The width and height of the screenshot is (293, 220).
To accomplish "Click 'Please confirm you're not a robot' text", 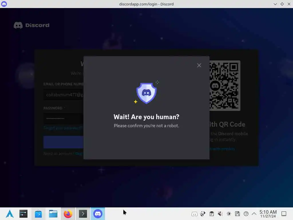I will click(146, 126).
